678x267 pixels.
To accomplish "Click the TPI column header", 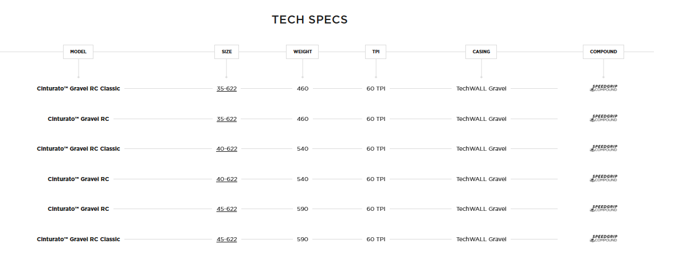I will click(x=375, y=52).
